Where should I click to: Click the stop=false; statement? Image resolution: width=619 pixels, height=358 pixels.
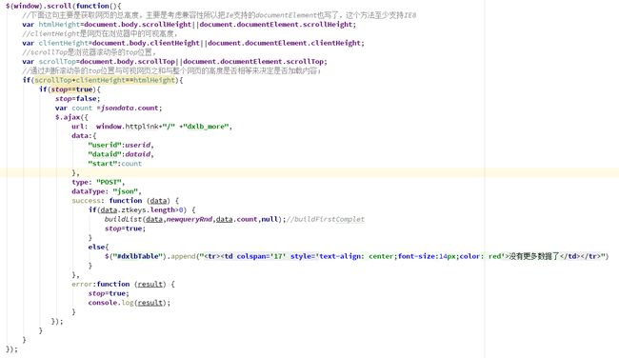[x=78, y=99]
